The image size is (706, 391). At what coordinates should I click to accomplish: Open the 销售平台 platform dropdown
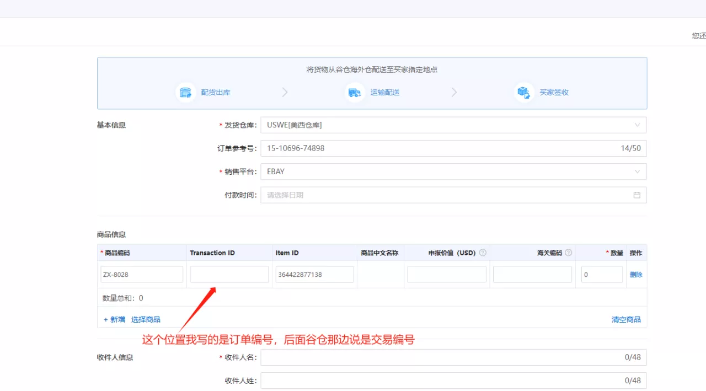(638, 172)
